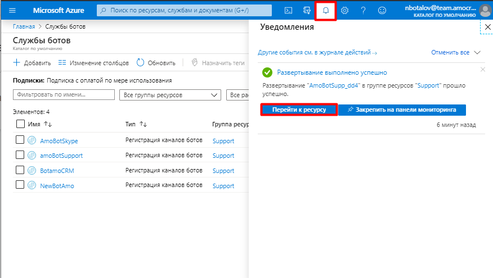Viewport: 493px width, 278px height.
Task: Click the 'Элементов: 4' count text
Action: pyautogui.click(x=31, y=112)
